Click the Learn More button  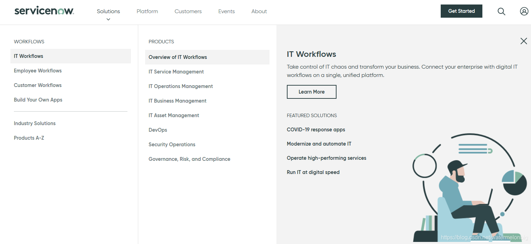coord(312,92)
